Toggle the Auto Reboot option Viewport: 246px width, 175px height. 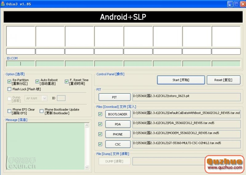pos(38,82)
